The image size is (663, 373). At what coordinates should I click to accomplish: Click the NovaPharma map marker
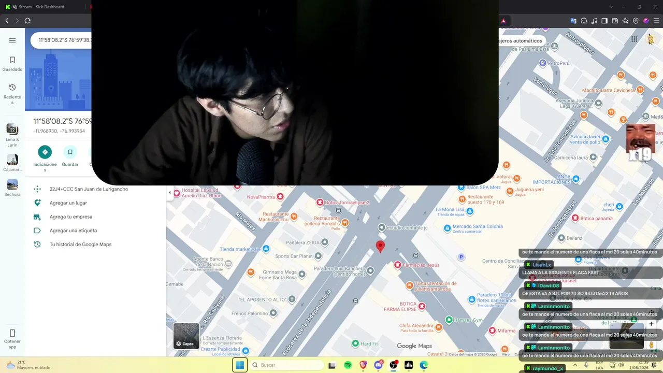[280, 197]
